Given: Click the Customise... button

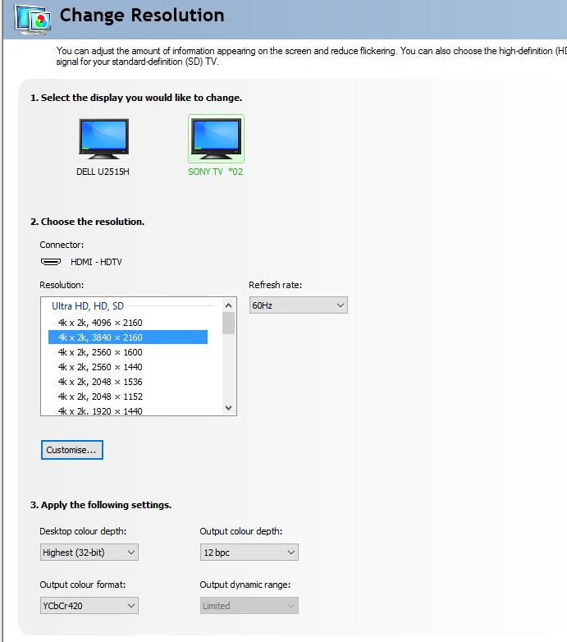Looking at the screenshot, I should pyautogui.click(x=71, y=450).
